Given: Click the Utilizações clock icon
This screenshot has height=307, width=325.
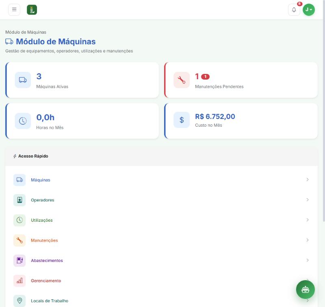Looking at the screenshot, I should pyautogui.click(x=19, y=220).
